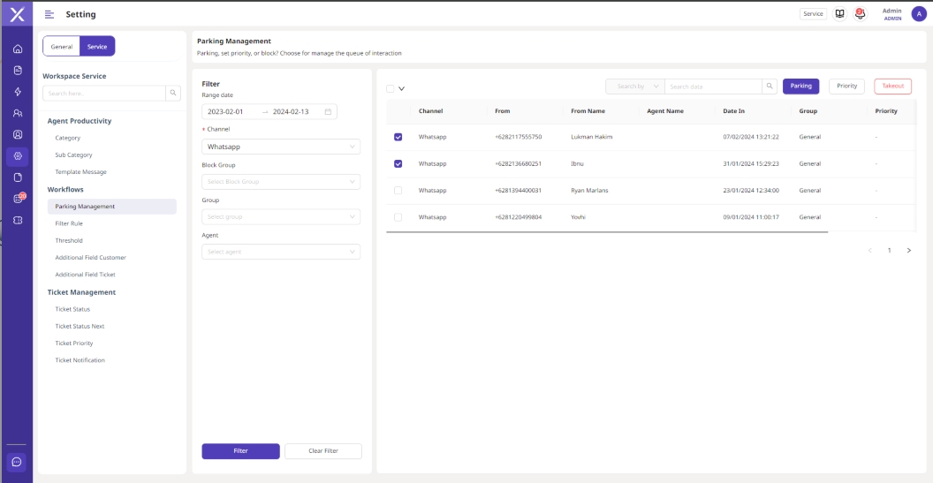
Task: Check the Ryan Marlans row checkbox
Action: (x=398, y=191)
